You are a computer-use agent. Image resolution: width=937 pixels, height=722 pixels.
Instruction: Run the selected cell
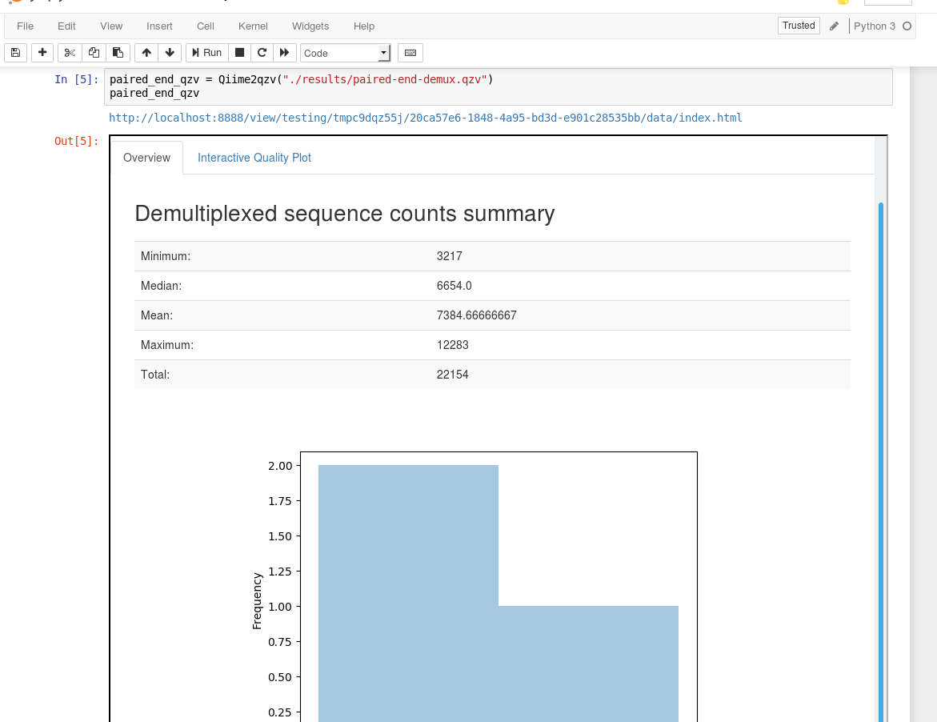[206, 52]
